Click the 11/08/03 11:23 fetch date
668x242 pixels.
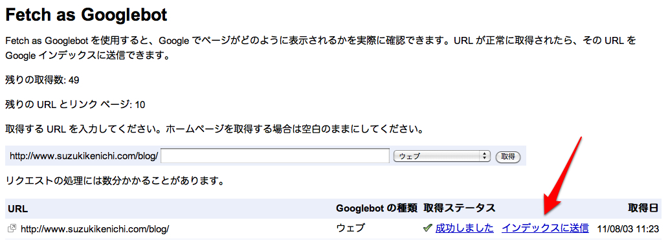coord(629,228)
